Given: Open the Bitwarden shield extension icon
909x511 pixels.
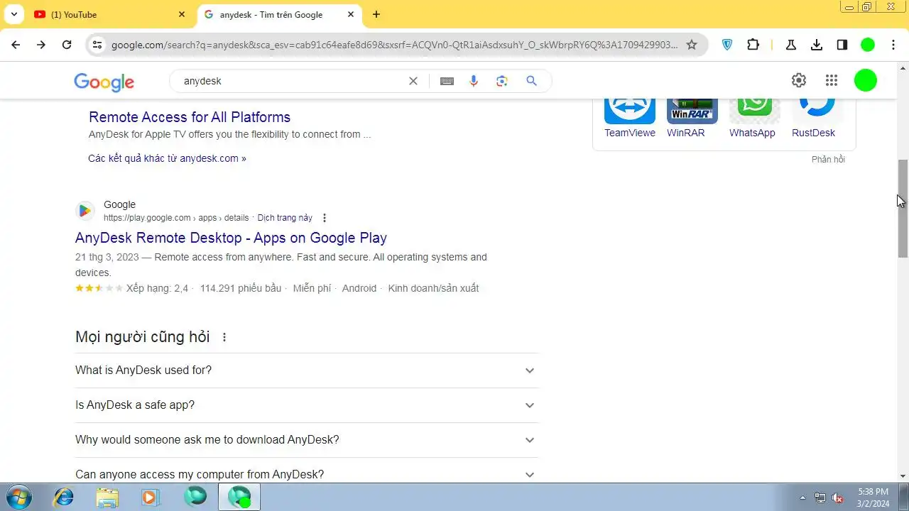Looking at the screenshot, I should pyautogui.click(x=727, y=45).
